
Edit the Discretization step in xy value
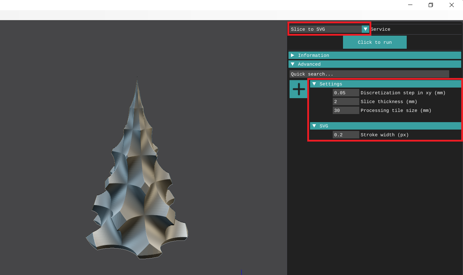pos(346,93)
